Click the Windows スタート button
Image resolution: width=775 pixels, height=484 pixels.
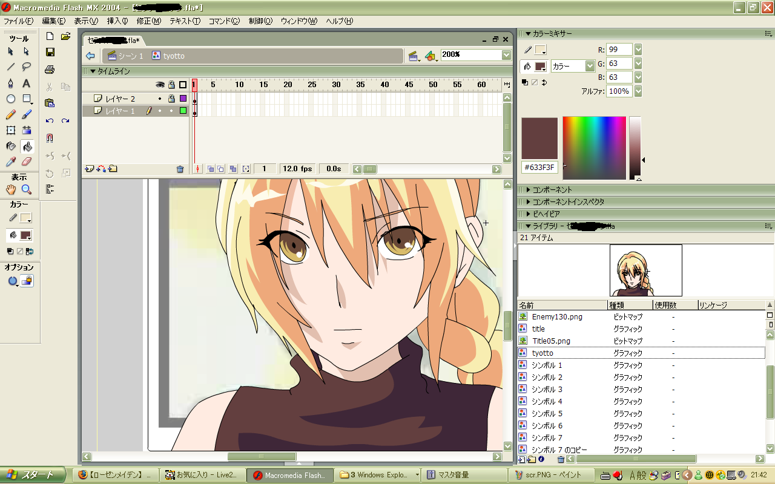[x=33, y=475]
